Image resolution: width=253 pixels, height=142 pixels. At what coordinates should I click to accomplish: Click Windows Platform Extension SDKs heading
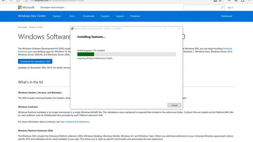(x=36, y=131)
